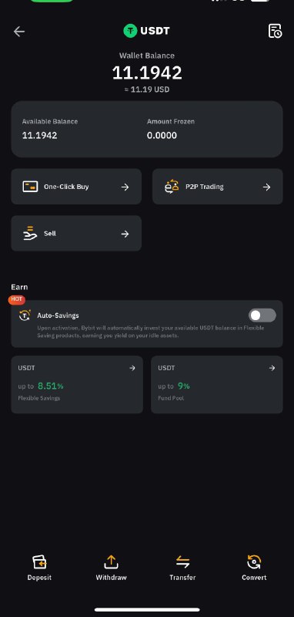This screenshot has height=617, width=294.
Task: Tap the green USDT coin logo
Action: click(130, 31)
